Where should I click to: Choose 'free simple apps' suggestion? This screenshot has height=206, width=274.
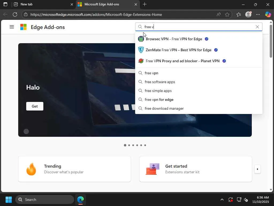click(x=199, y=91)
